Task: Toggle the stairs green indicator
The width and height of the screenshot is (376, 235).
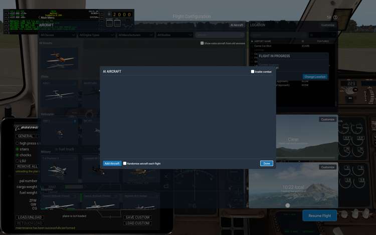Action: [17, 149]
